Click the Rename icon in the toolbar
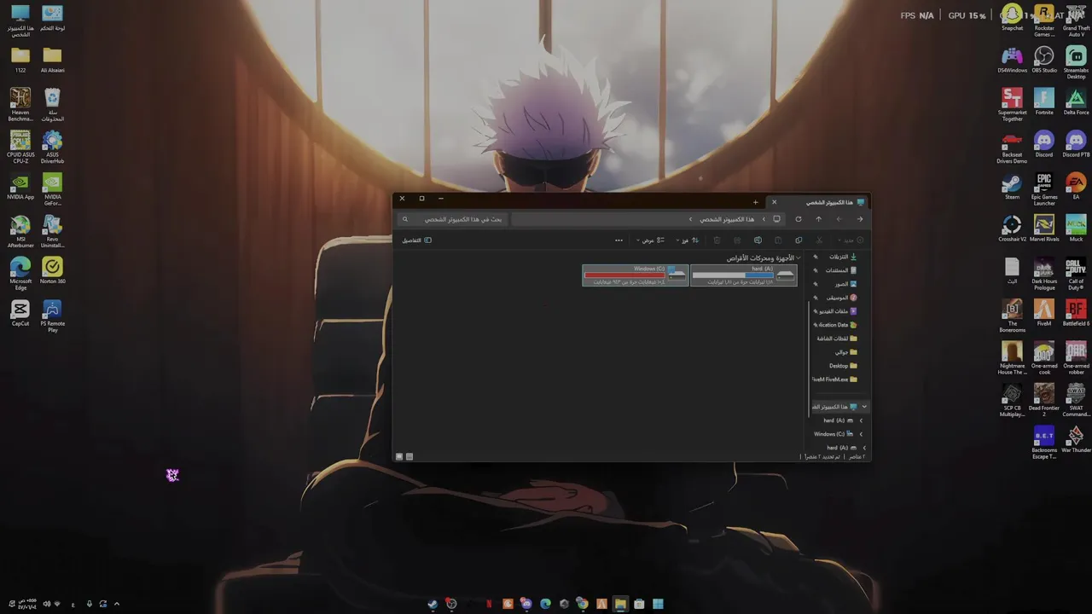1092x614 pixels. point(758,240)
